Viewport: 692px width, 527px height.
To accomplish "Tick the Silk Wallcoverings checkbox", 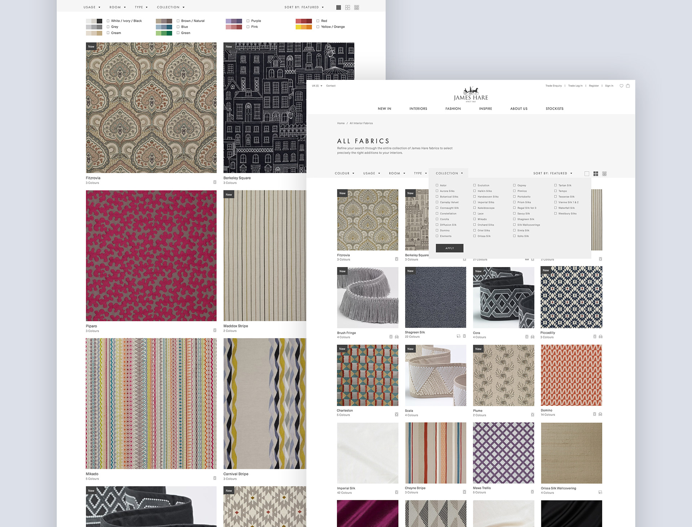I will [x=514, y=225].
